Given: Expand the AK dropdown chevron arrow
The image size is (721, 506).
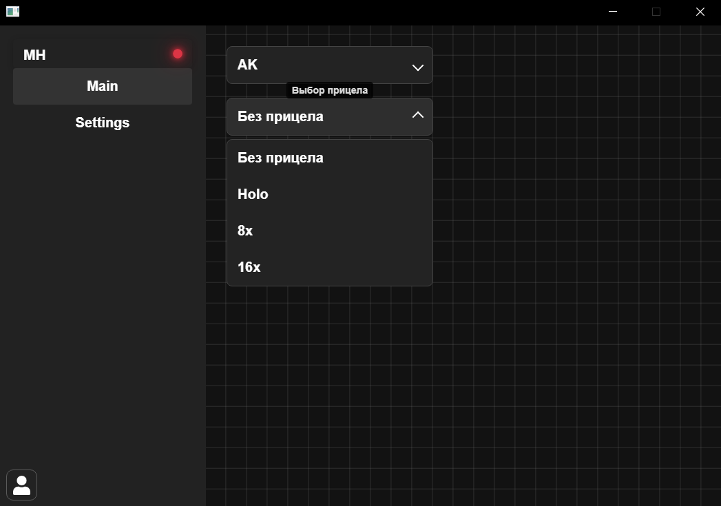Looking at the screenshot, I should pos(417,67).
